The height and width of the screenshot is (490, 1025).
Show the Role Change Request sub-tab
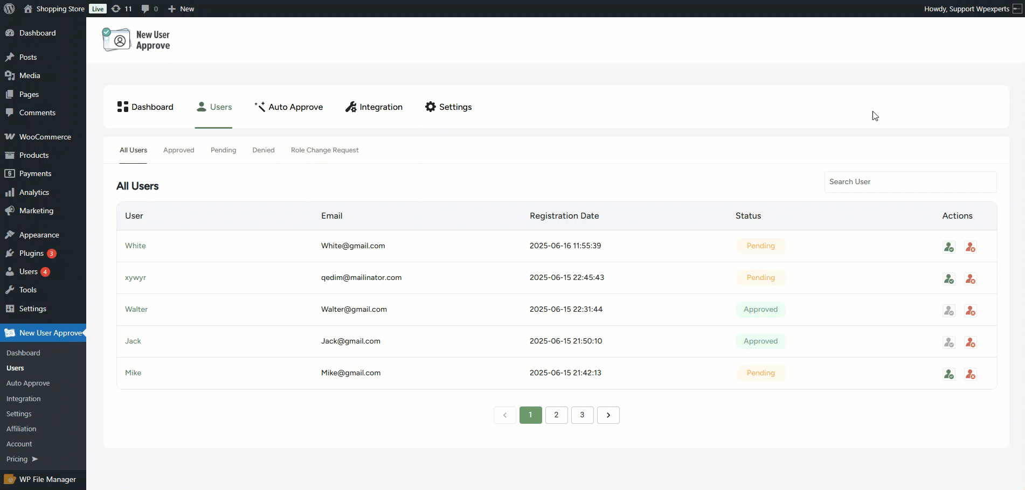click(324, 150)
